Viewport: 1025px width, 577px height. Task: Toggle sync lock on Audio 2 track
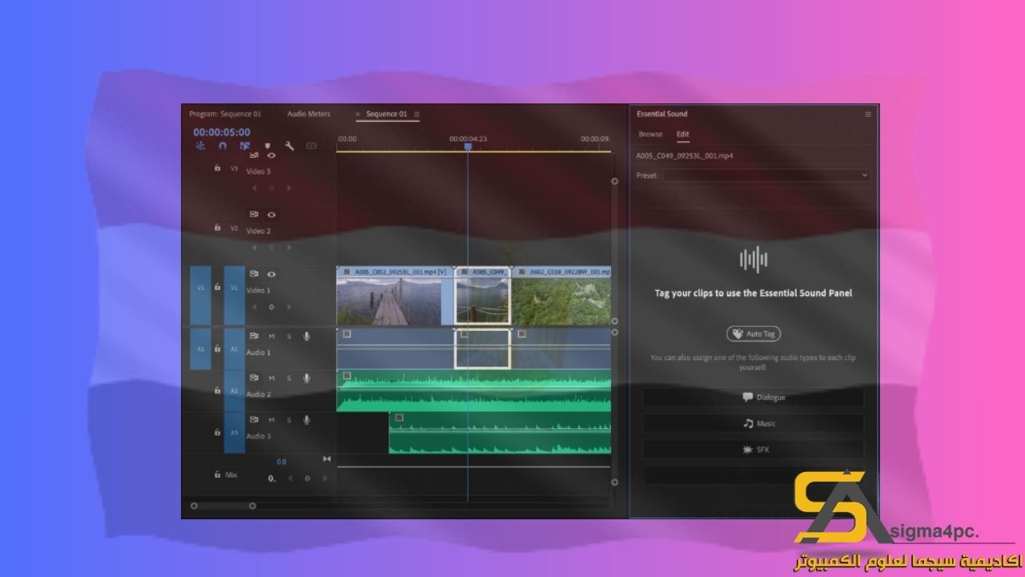255,378
